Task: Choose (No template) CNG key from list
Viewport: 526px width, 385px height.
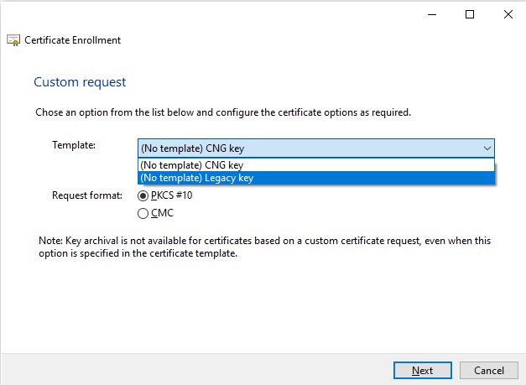Action: [316, 165]
